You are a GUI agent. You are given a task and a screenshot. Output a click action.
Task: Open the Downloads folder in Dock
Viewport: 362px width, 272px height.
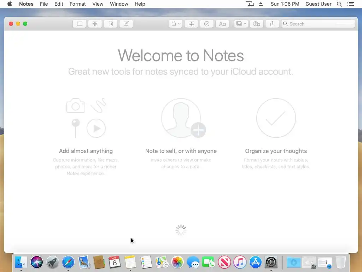(x=294, y=262)
